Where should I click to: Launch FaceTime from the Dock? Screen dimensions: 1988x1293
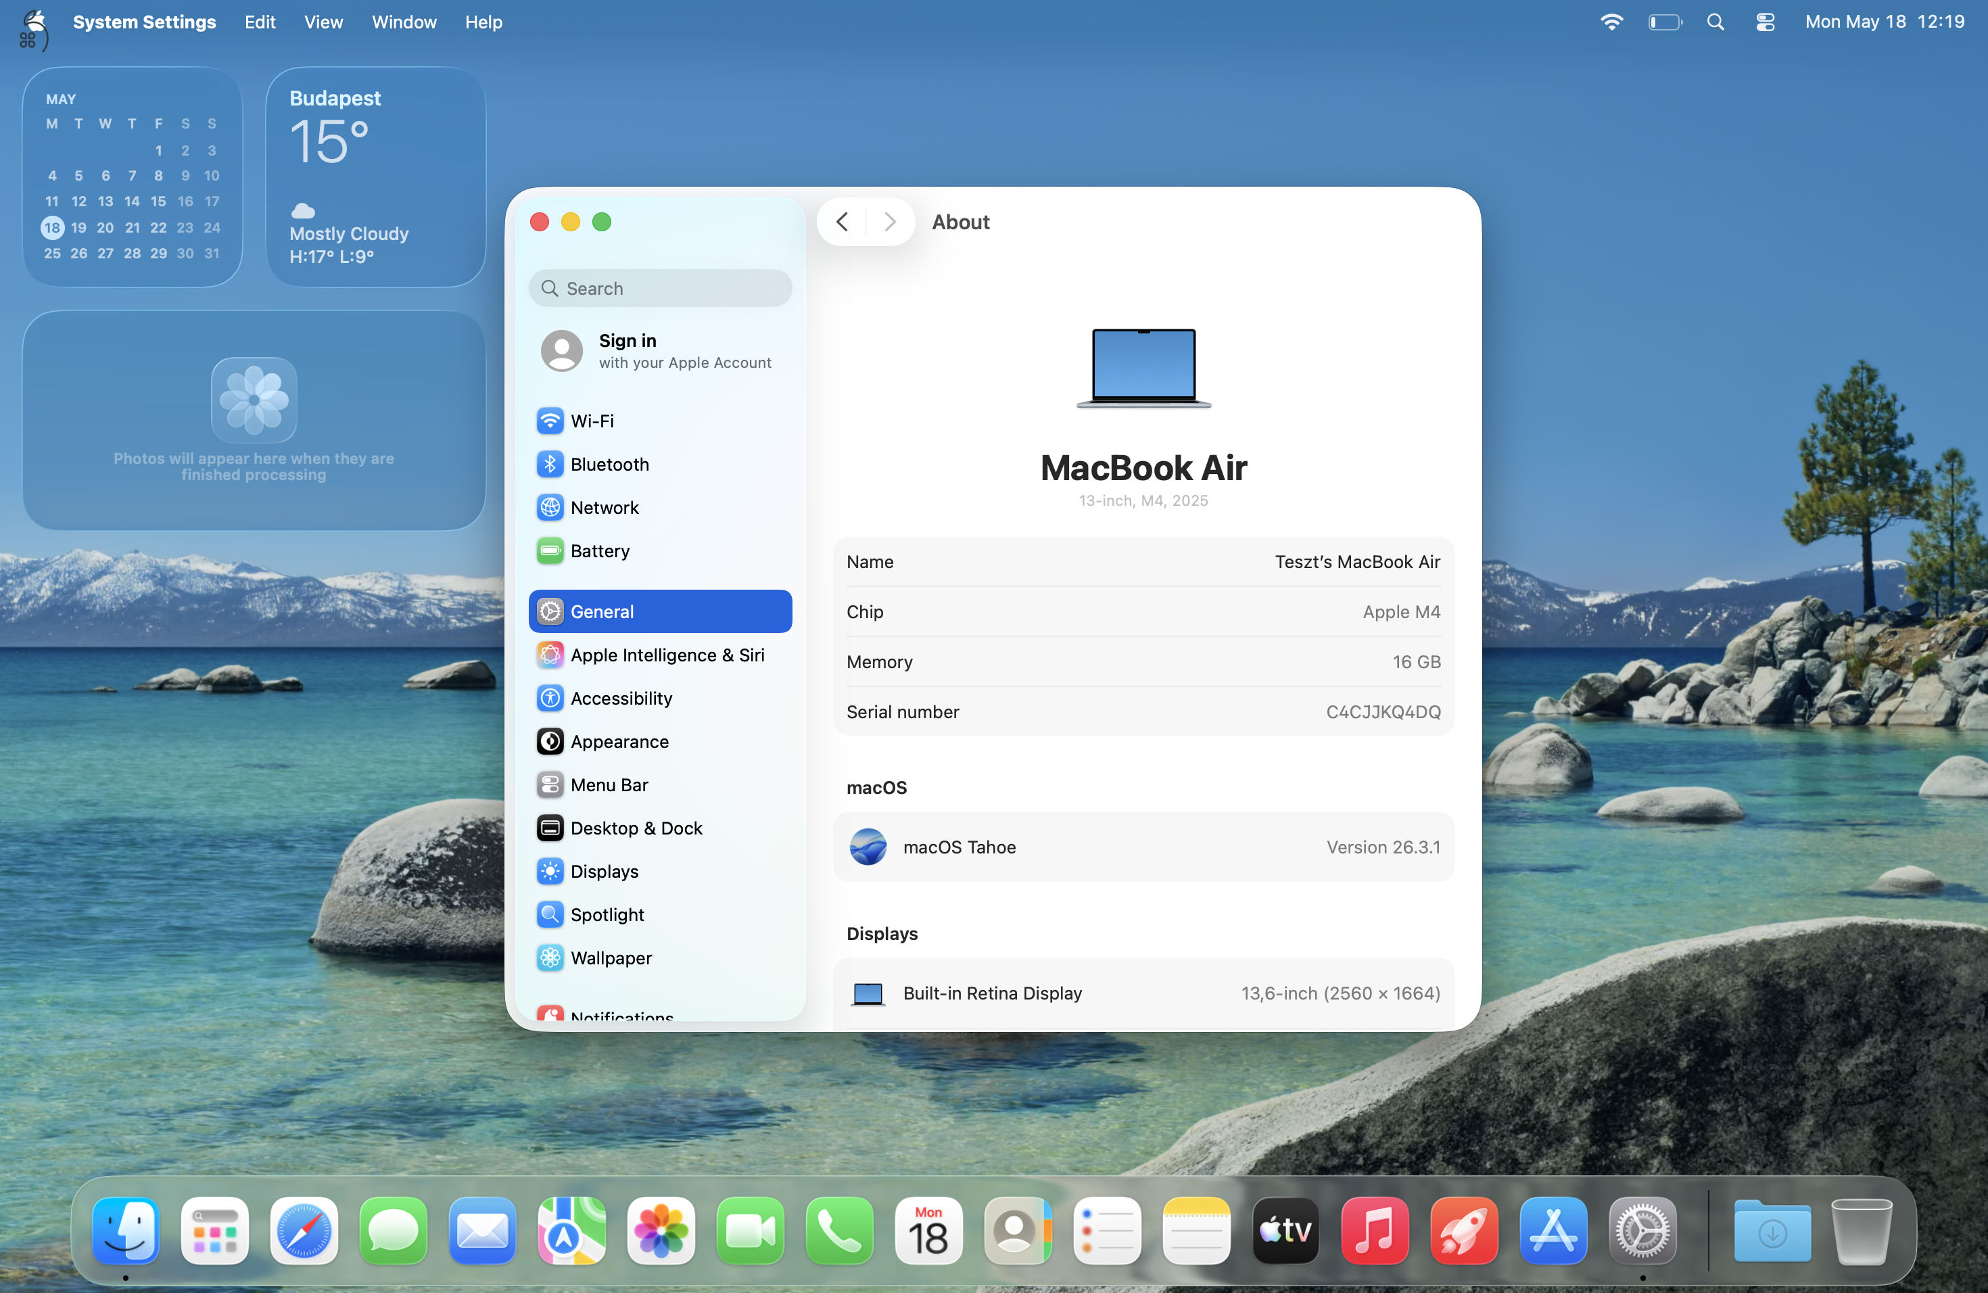[751, 1231]
